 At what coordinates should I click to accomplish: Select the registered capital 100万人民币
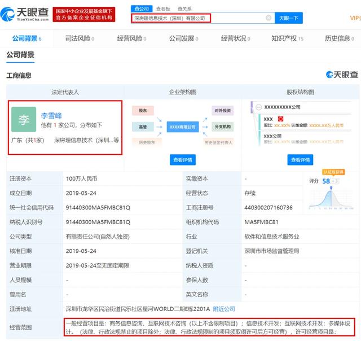point(81,178)
